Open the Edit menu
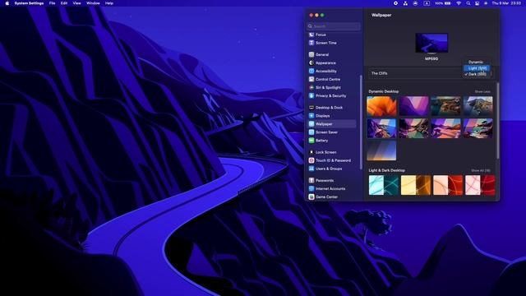Screen dimensions: 526x296 [x=64, y=3]
